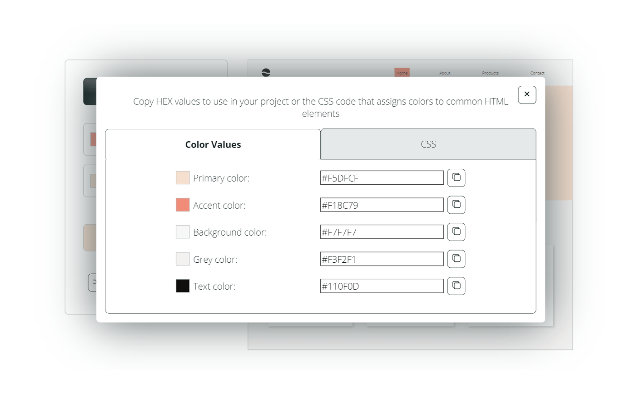Screen dimensions: 636x394
Task: Open the About link in preview navbar
Action: [445, 73]
